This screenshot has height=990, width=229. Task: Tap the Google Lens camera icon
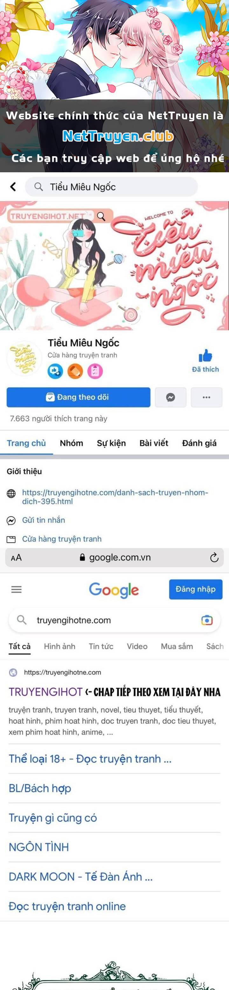207,620
